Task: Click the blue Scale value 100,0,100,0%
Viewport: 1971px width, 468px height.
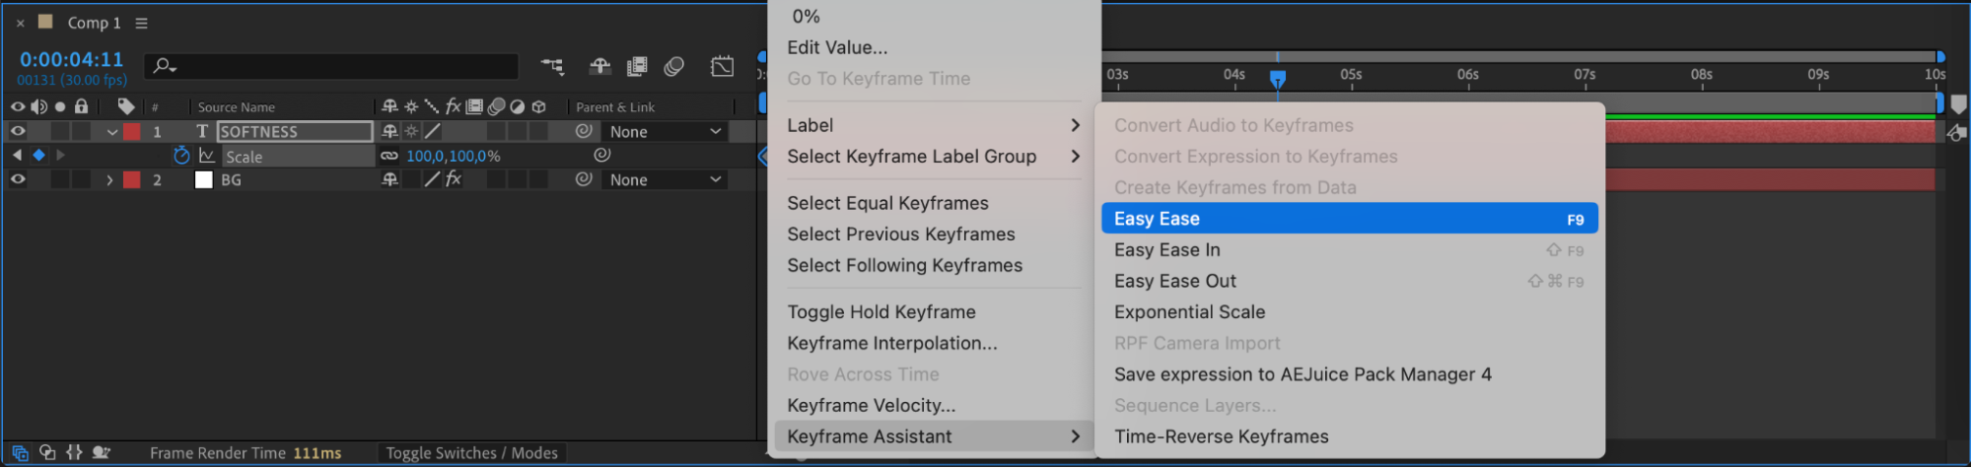Action: tap(454, 156)
